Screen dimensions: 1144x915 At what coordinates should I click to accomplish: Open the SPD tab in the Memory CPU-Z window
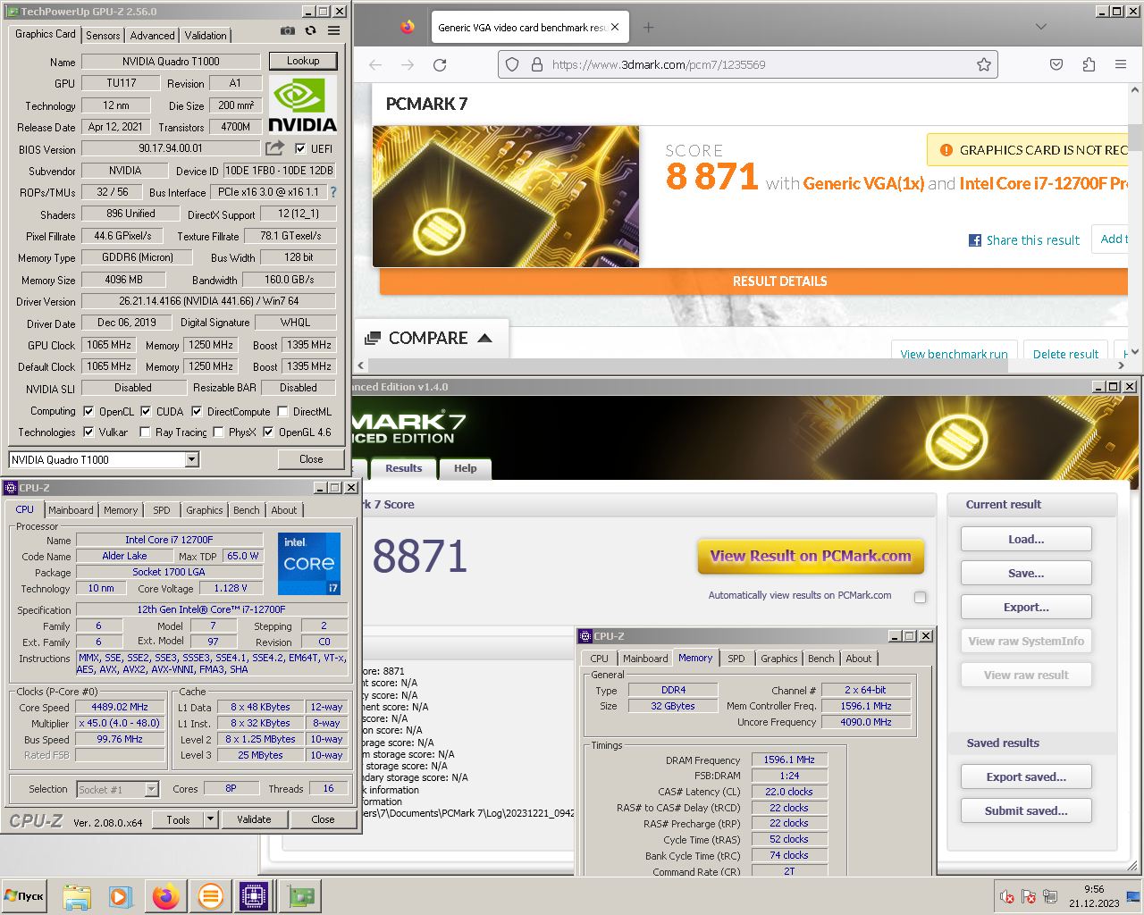736,659
